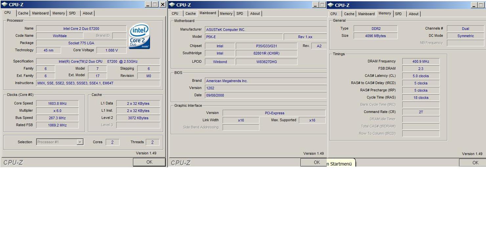Click CPU-Z title icon in right window
This screenshot has height=226, width=486.
coord(331,5)
